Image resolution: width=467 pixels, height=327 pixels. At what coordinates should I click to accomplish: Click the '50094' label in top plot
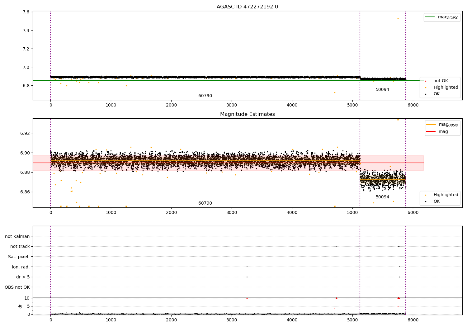(382, 90)
